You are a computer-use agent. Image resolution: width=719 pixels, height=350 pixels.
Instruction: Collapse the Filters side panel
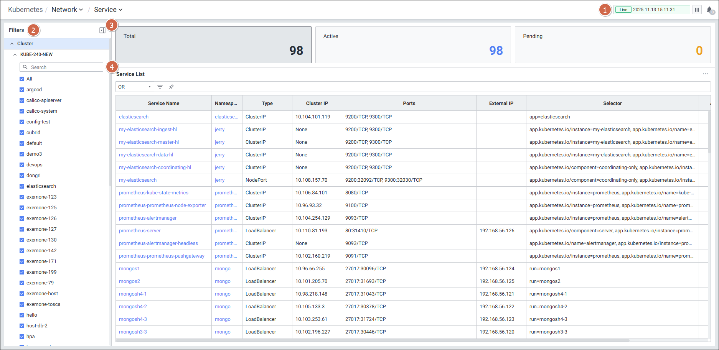(102, 30)
